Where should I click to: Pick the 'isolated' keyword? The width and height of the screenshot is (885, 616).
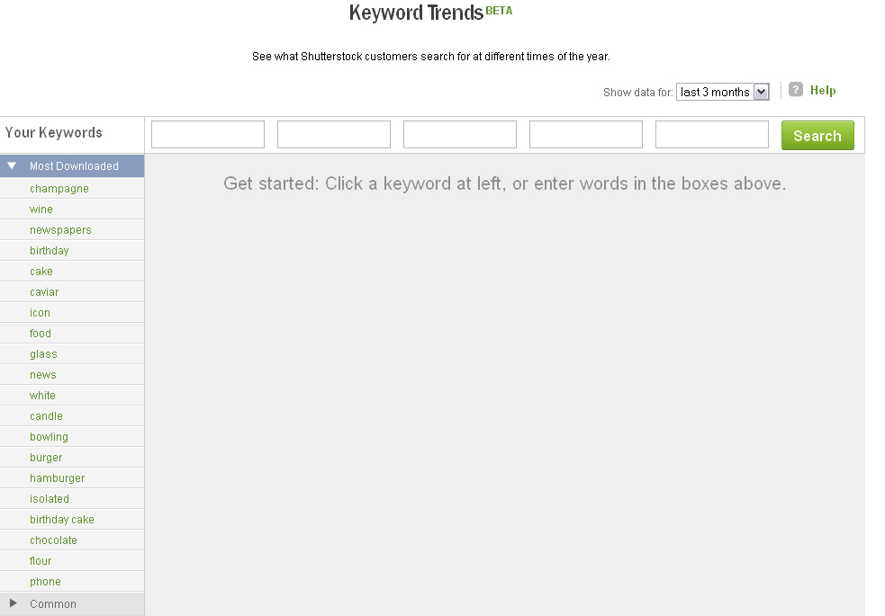pyautogui.click(x=50, y=499)
